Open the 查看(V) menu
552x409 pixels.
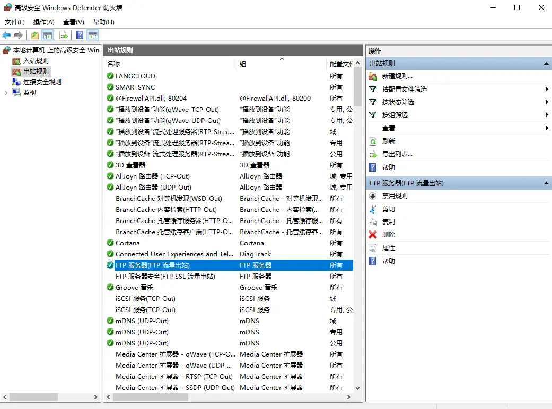pos(73,22)
